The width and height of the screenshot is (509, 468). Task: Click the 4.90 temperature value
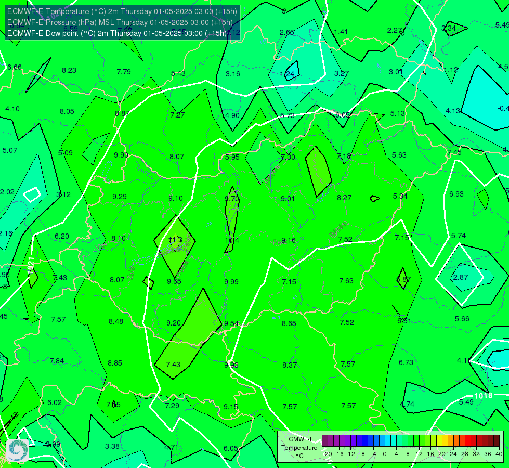click(x=232, y=115)
